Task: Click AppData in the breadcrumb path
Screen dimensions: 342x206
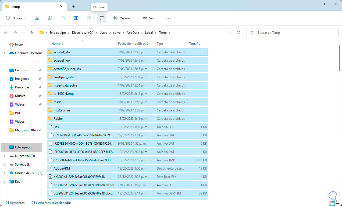Action: coord(133,33)
